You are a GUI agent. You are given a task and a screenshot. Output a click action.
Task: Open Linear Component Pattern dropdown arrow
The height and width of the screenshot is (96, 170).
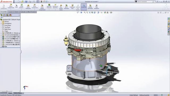click(22, 10)
